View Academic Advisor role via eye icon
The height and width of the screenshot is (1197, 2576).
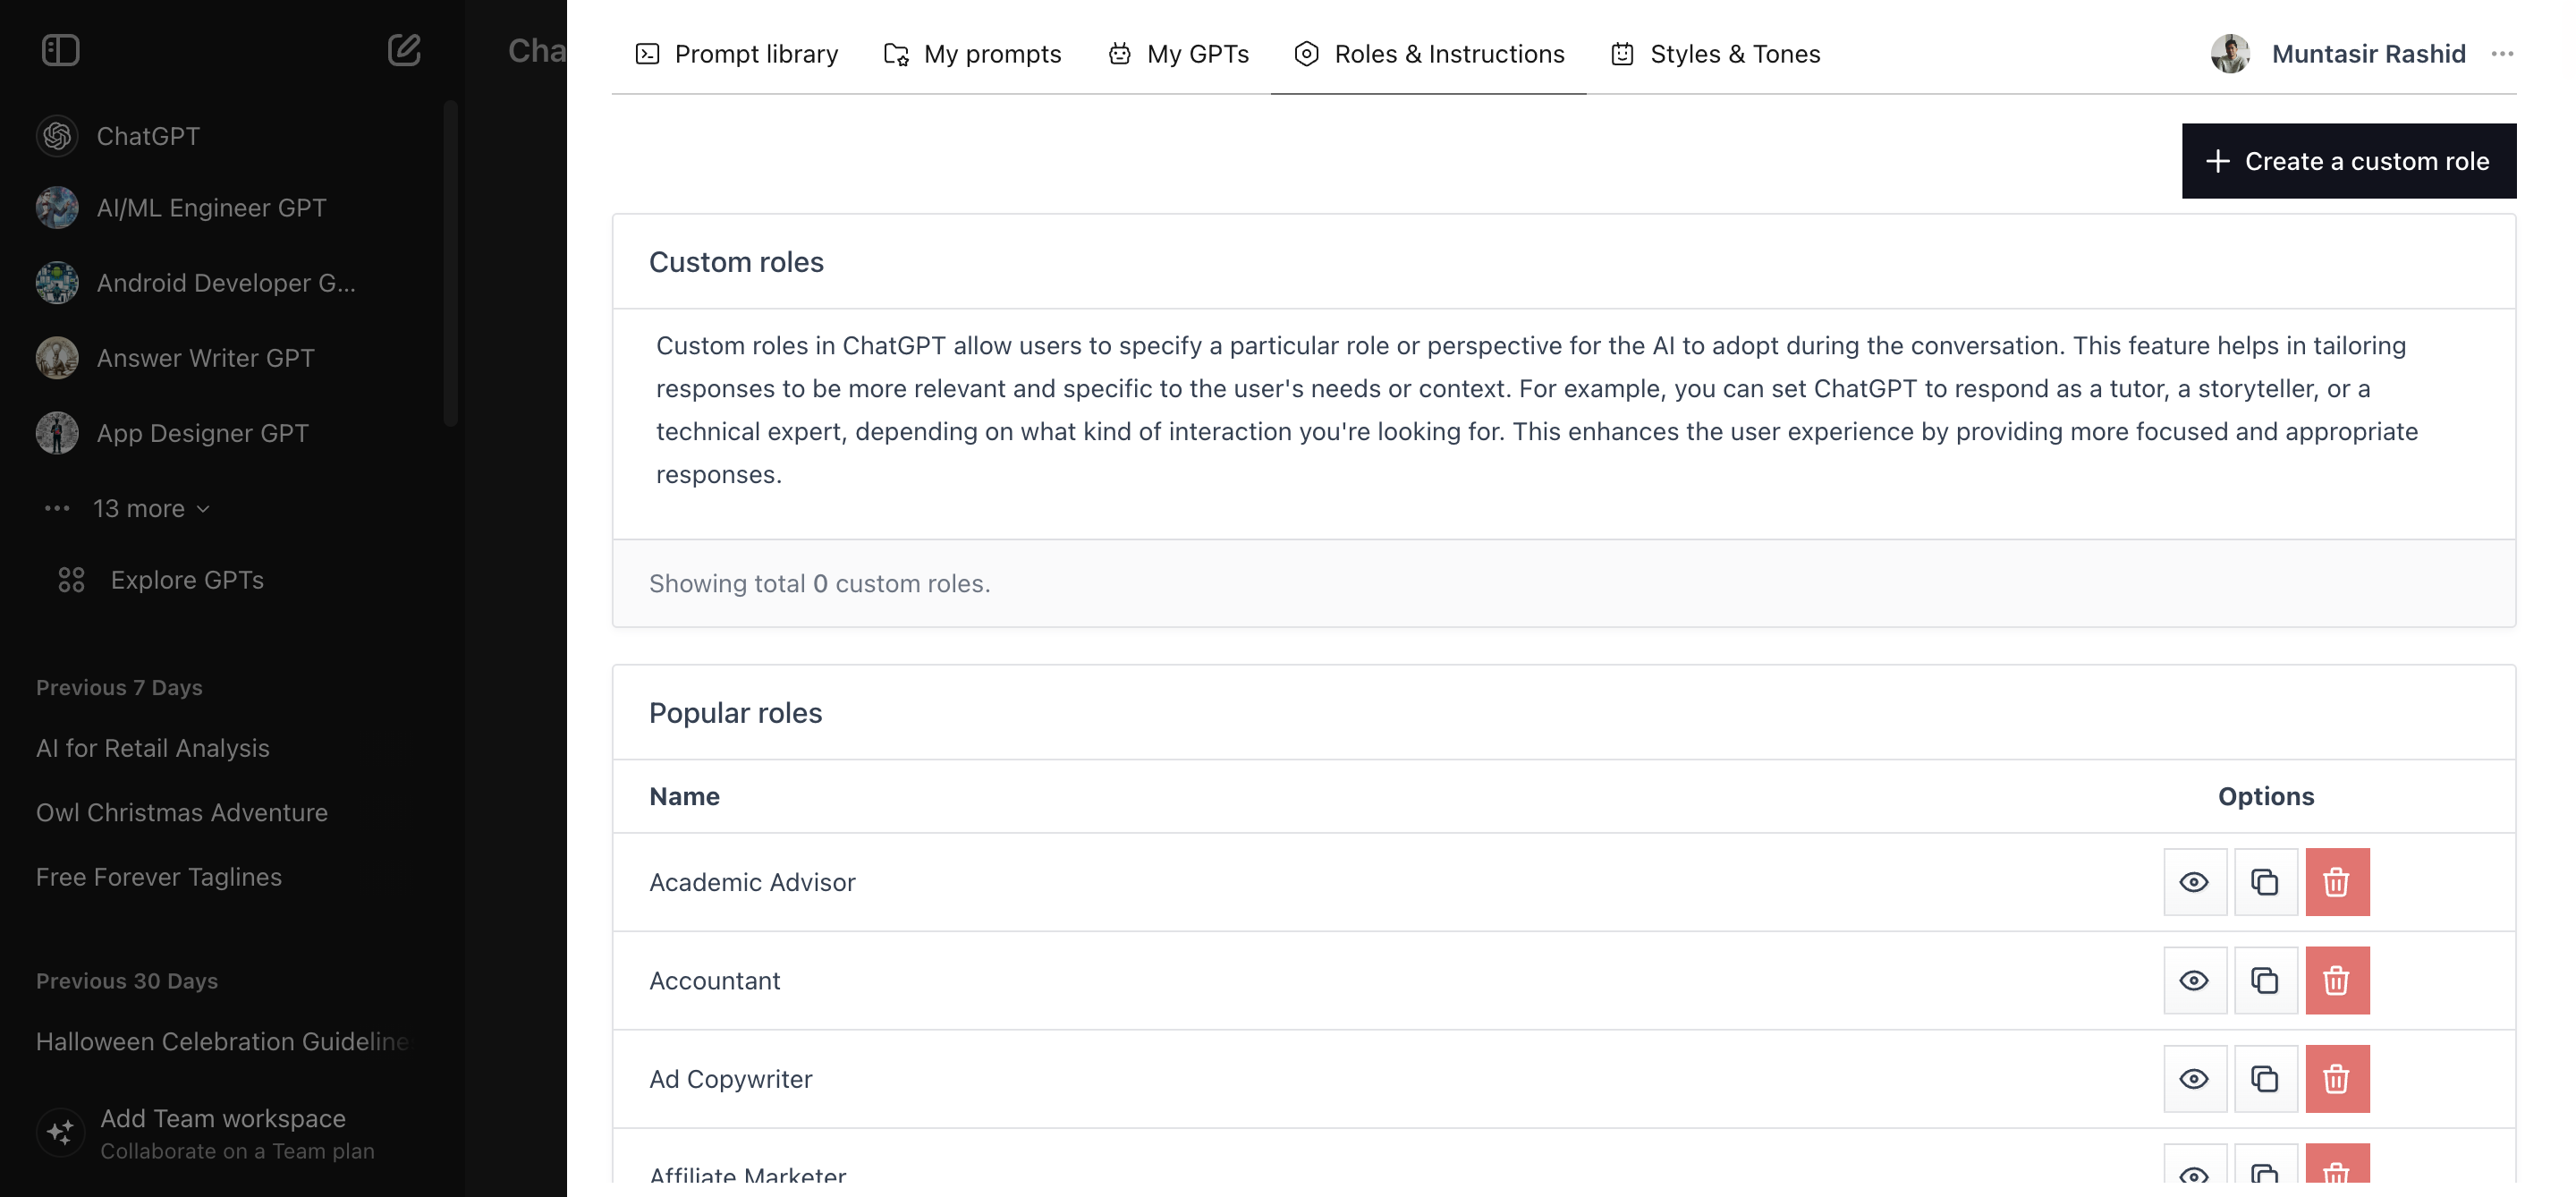pyautogui.click(x=2194, y=882)
